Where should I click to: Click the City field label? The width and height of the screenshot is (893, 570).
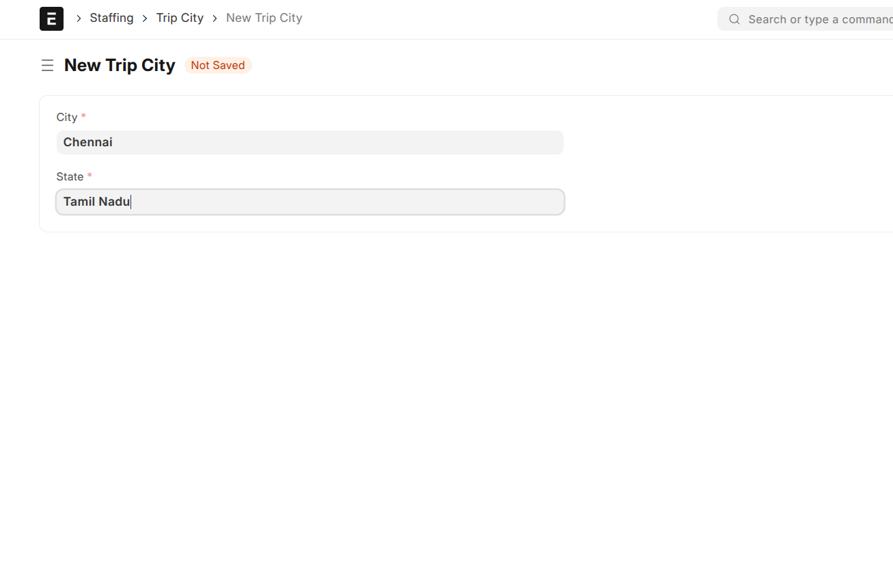pos(66,117)
